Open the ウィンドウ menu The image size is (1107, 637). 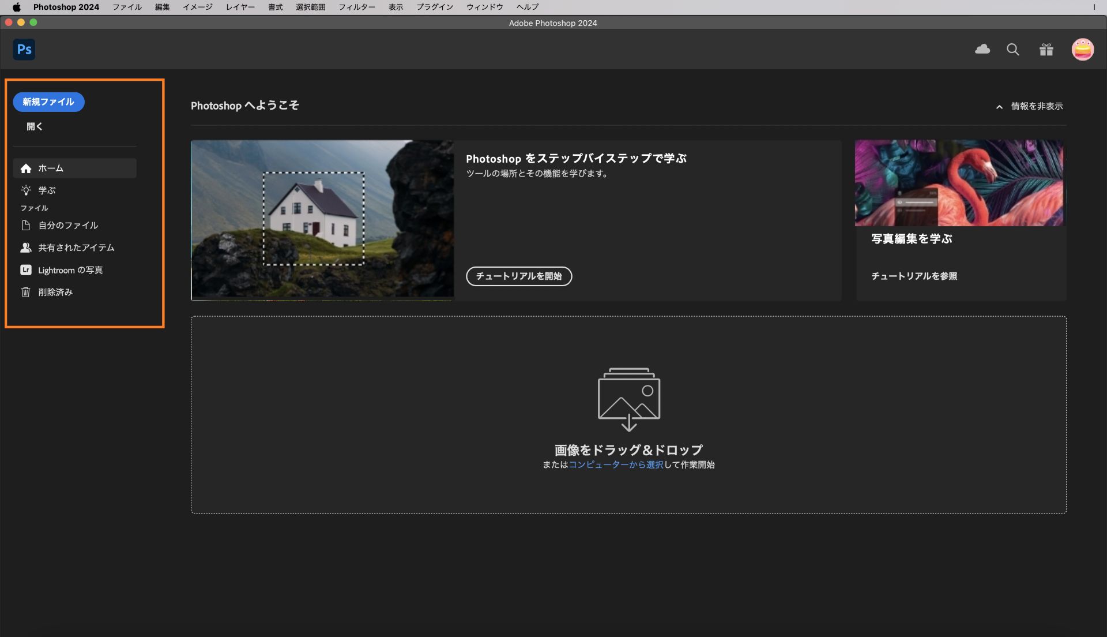point(484,7)
